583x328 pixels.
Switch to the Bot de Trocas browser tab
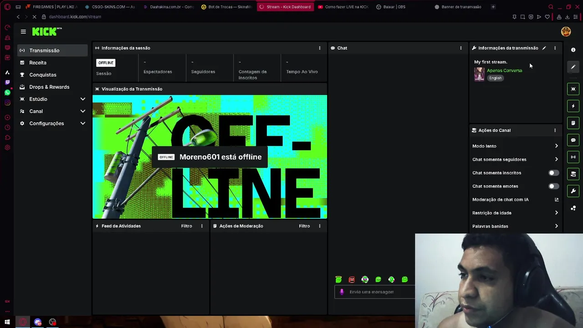[x=226, y=7]
